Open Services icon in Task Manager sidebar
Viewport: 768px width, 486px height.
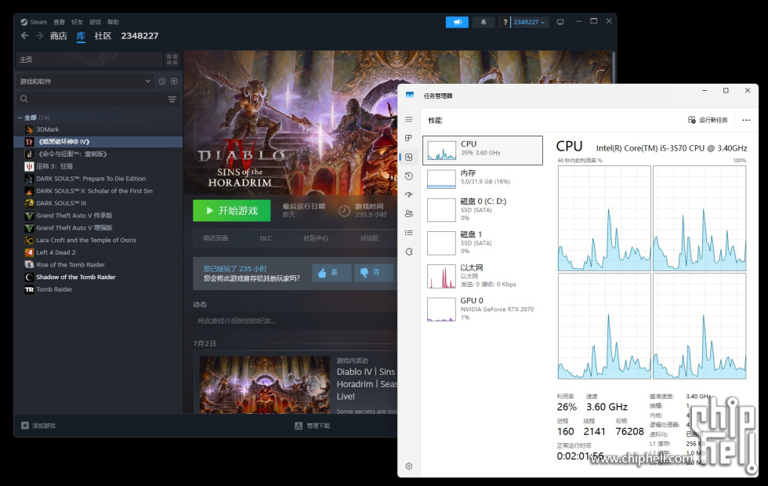pos(409,252)
